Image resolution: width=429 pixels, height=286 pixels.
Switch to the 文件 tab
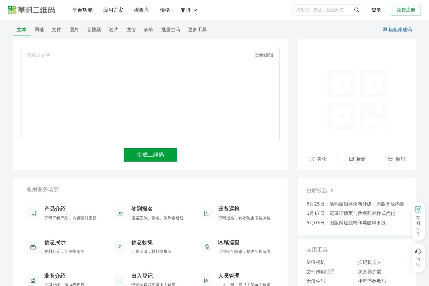(x=57, y=30)
